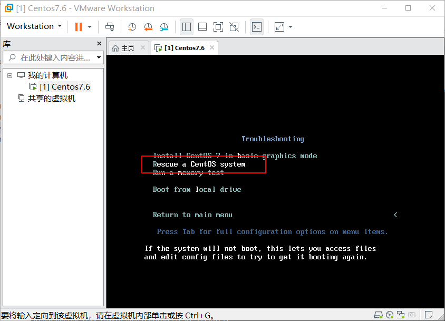Toggle the library sidebar view
The height and width of the screenshot is (321, 445).
pos(187,27)
